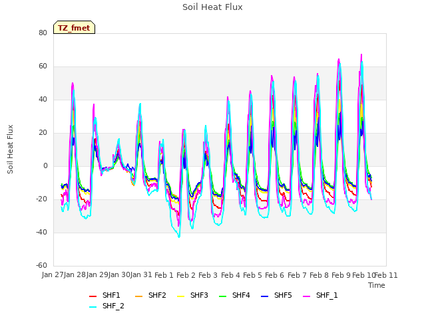Select the SHF1 legend label
426x319 pixels.
(x=111, y=295)
